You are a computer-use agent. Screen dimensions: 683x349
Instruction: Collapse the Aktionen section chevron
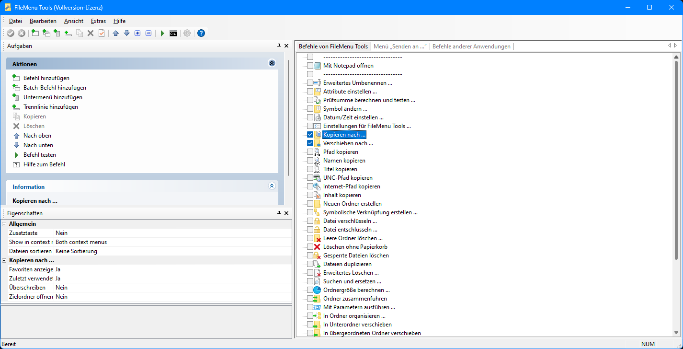(x=272, y=63)
